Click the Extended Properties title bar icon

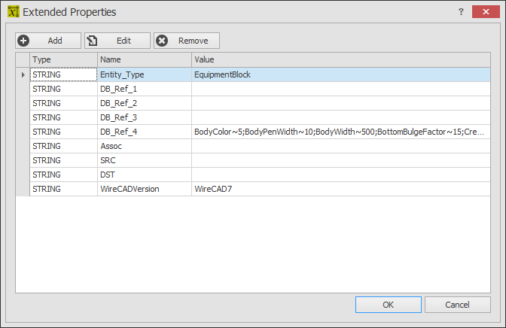[14, 12]
